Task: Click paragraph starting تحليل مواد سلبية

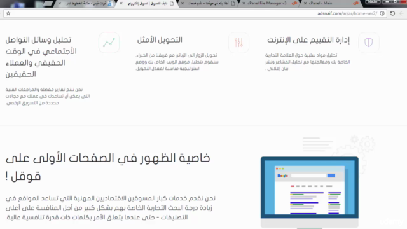Action: click(x=308, y=62)
